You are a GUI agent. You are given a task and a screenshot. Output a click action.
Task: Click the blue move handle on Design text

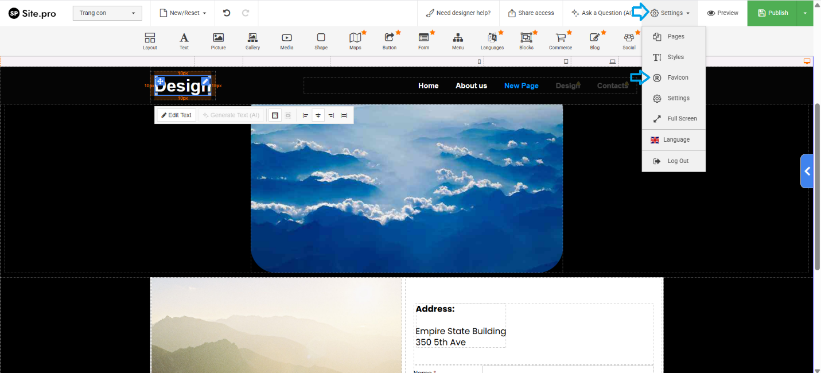click(160, 81)
